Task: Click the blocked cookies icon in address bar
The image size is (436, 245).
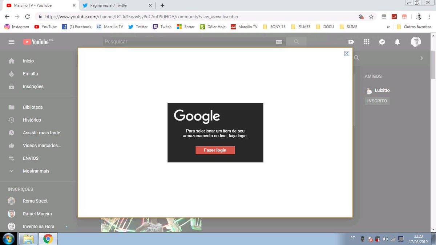Action: [x=361, y=17]
